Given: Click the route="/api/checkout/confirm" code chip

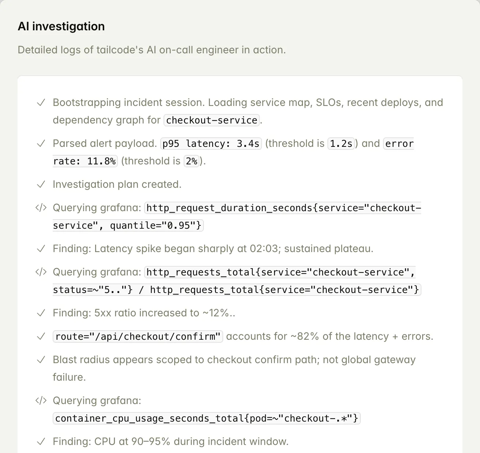Looking at the screenshot, I should [x=138, y=336].
